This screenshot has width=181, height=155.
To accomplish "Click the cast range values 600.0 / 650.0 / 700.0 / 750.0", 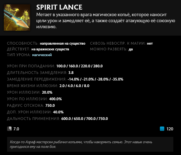I will point(84,119).
